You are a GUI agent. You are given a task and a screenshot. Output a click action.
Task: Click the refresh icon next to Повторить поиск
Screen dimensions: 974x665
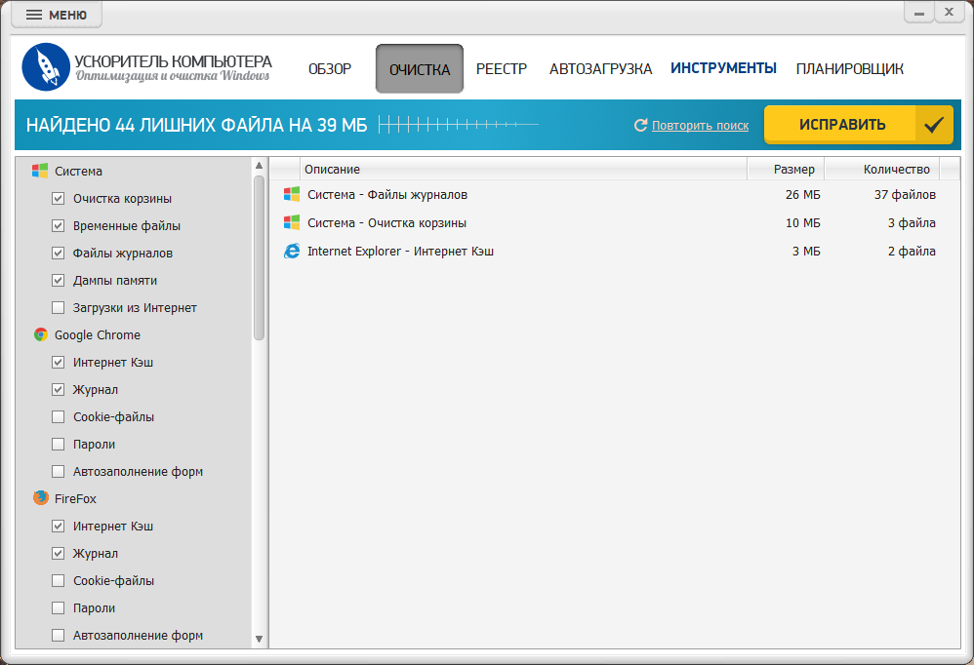click(640, 126)
